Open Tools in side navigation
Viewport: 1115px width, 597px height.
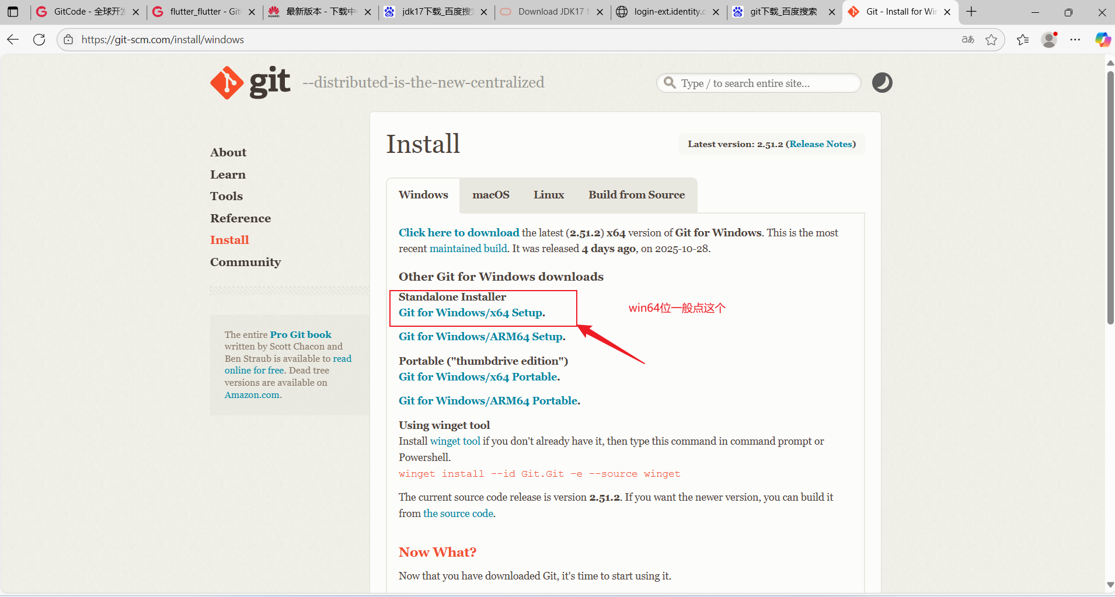227,196
